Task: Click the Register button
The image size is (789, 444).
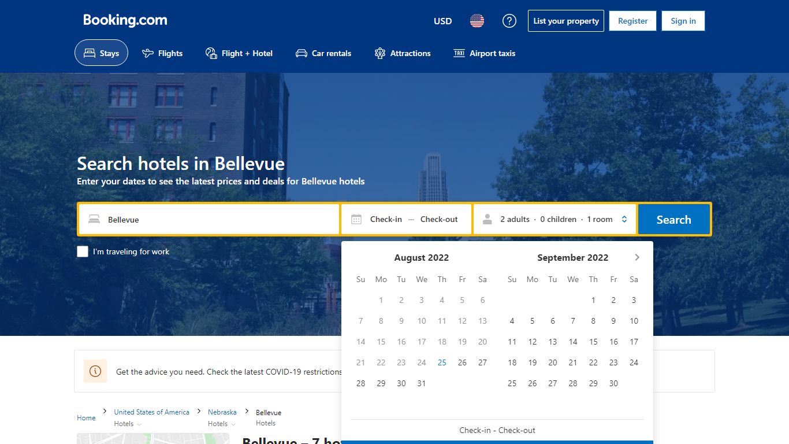Action: click(x=633, y=21)
